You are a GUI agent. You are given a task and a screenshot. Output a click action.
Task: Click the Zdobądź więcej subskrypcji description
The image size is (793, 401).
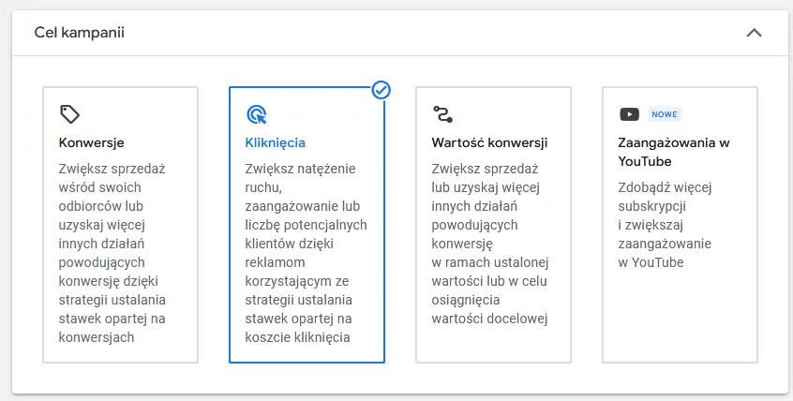pos(665,225)
